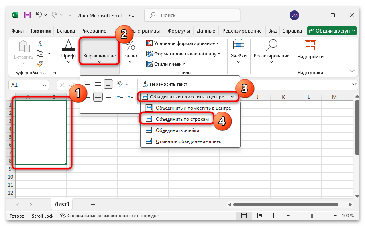Click the Cut scissors icon

pyautogui.click(x=40, y=43)
